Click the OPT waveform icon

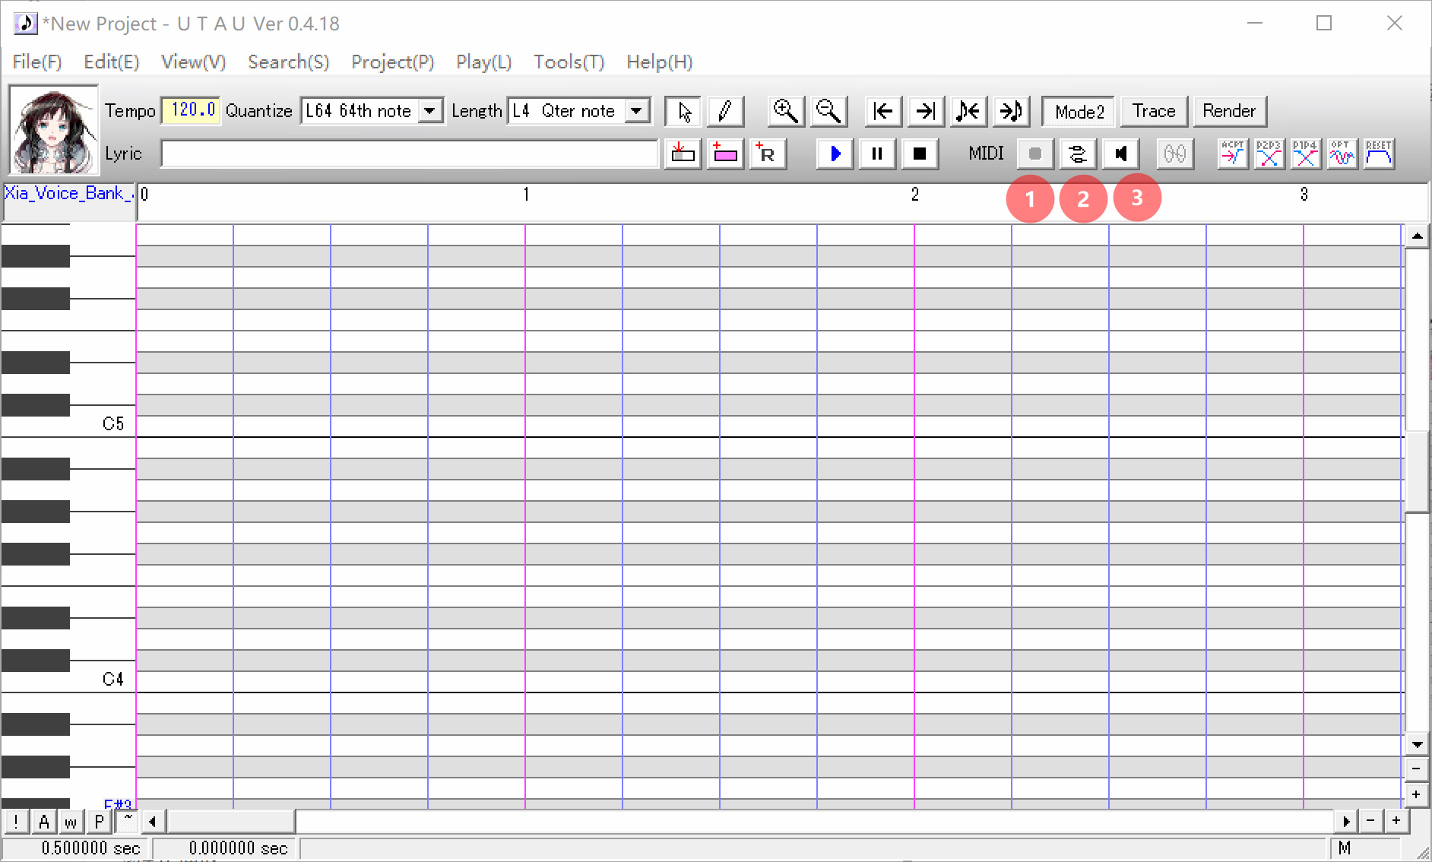coord(1342,154)
